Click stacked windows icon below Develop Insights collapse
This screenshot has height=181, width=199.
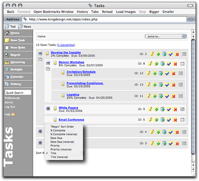pos(40,59)
